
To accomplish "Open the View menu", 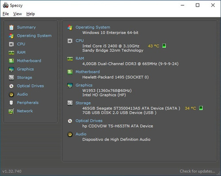I will [18, 14].
